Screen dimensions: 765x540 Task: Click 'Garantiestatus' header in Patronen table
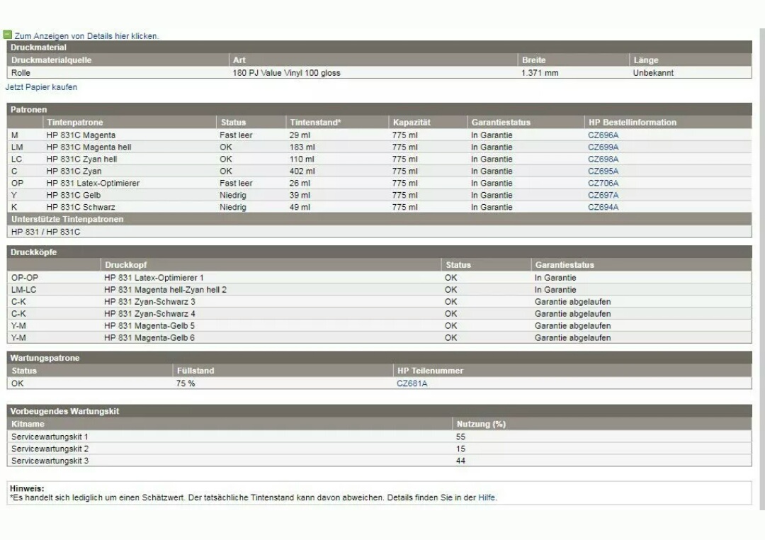501,123
